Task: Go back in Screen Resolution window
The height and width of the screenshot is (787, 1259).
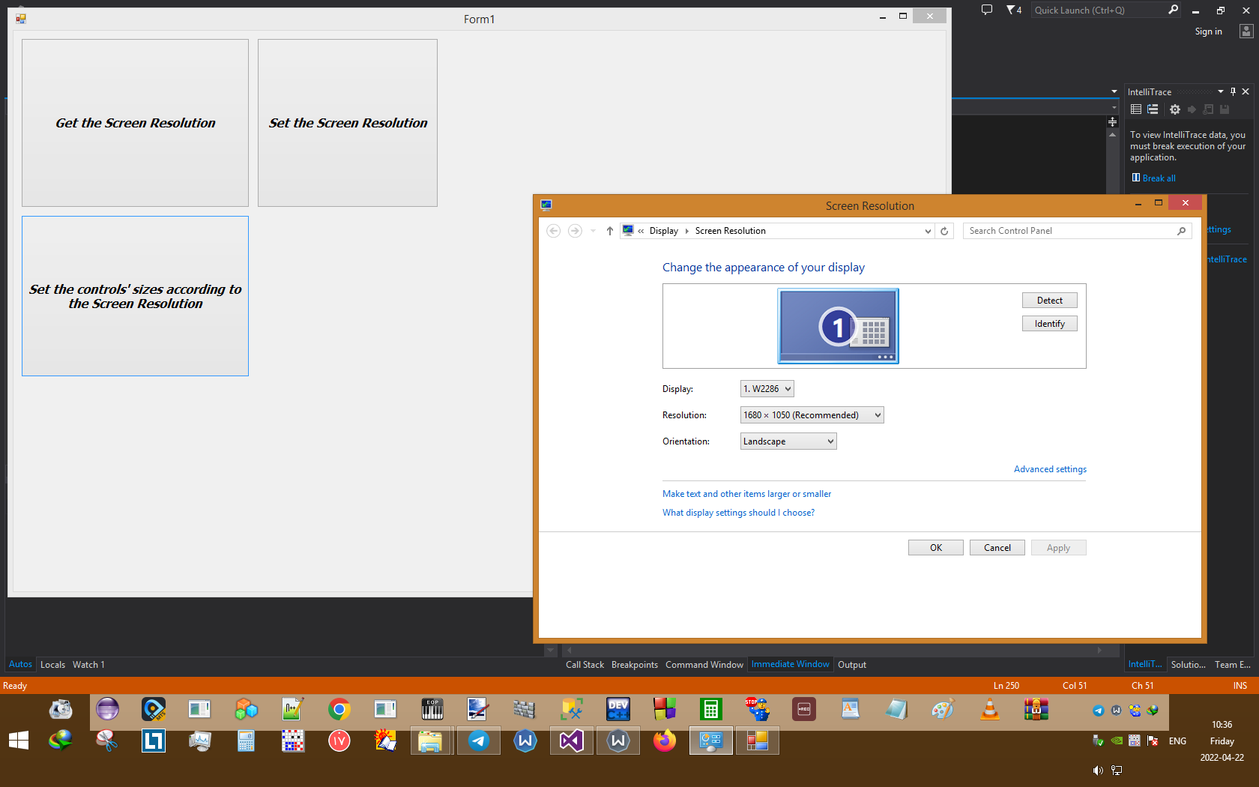Action: point(553,231)
